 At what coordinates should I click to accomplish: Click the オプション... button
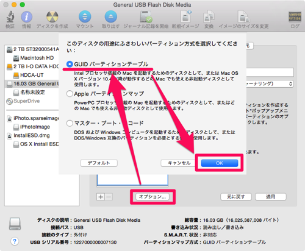coord(152,197)
